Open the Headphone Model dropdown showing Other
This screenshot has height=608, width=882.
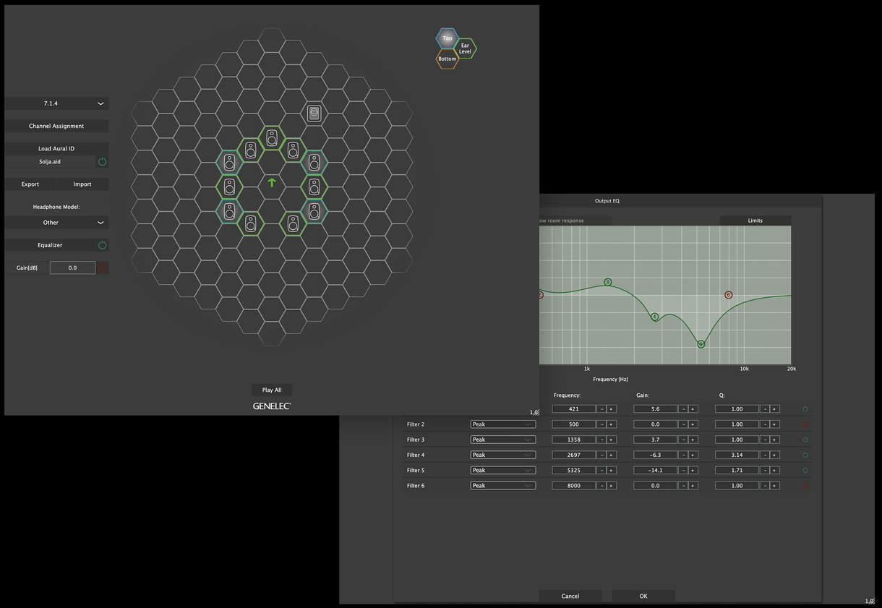[56, 223]
